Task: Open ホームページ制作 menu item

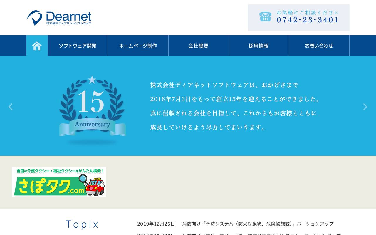Action: [x=138, y=46]
